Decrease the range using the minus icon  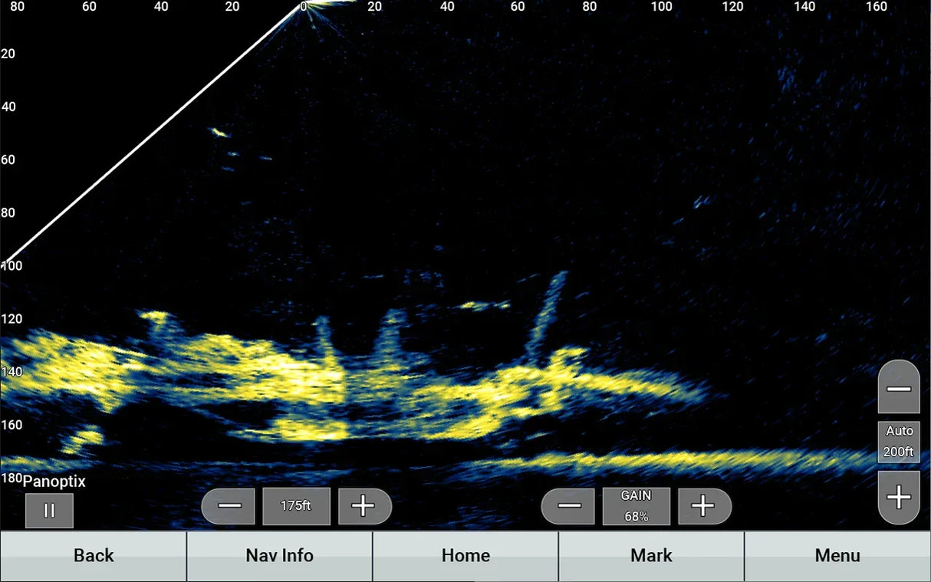coord(228,506)
